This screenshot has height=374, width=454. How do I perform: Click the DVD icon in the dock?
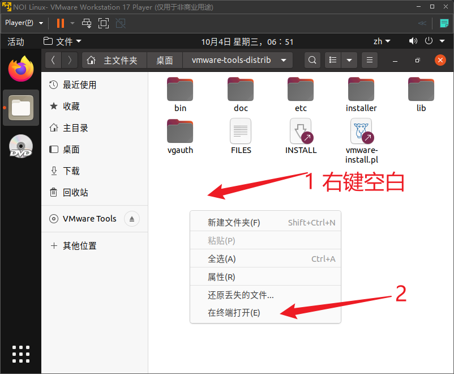click(x=21, y=146)
